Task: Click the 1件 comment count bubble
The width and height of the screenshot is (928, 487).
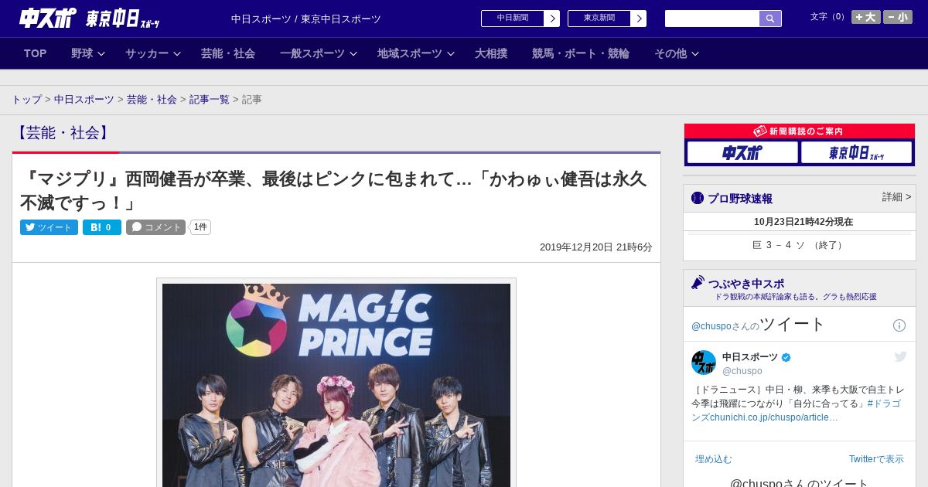Action: 200,227
